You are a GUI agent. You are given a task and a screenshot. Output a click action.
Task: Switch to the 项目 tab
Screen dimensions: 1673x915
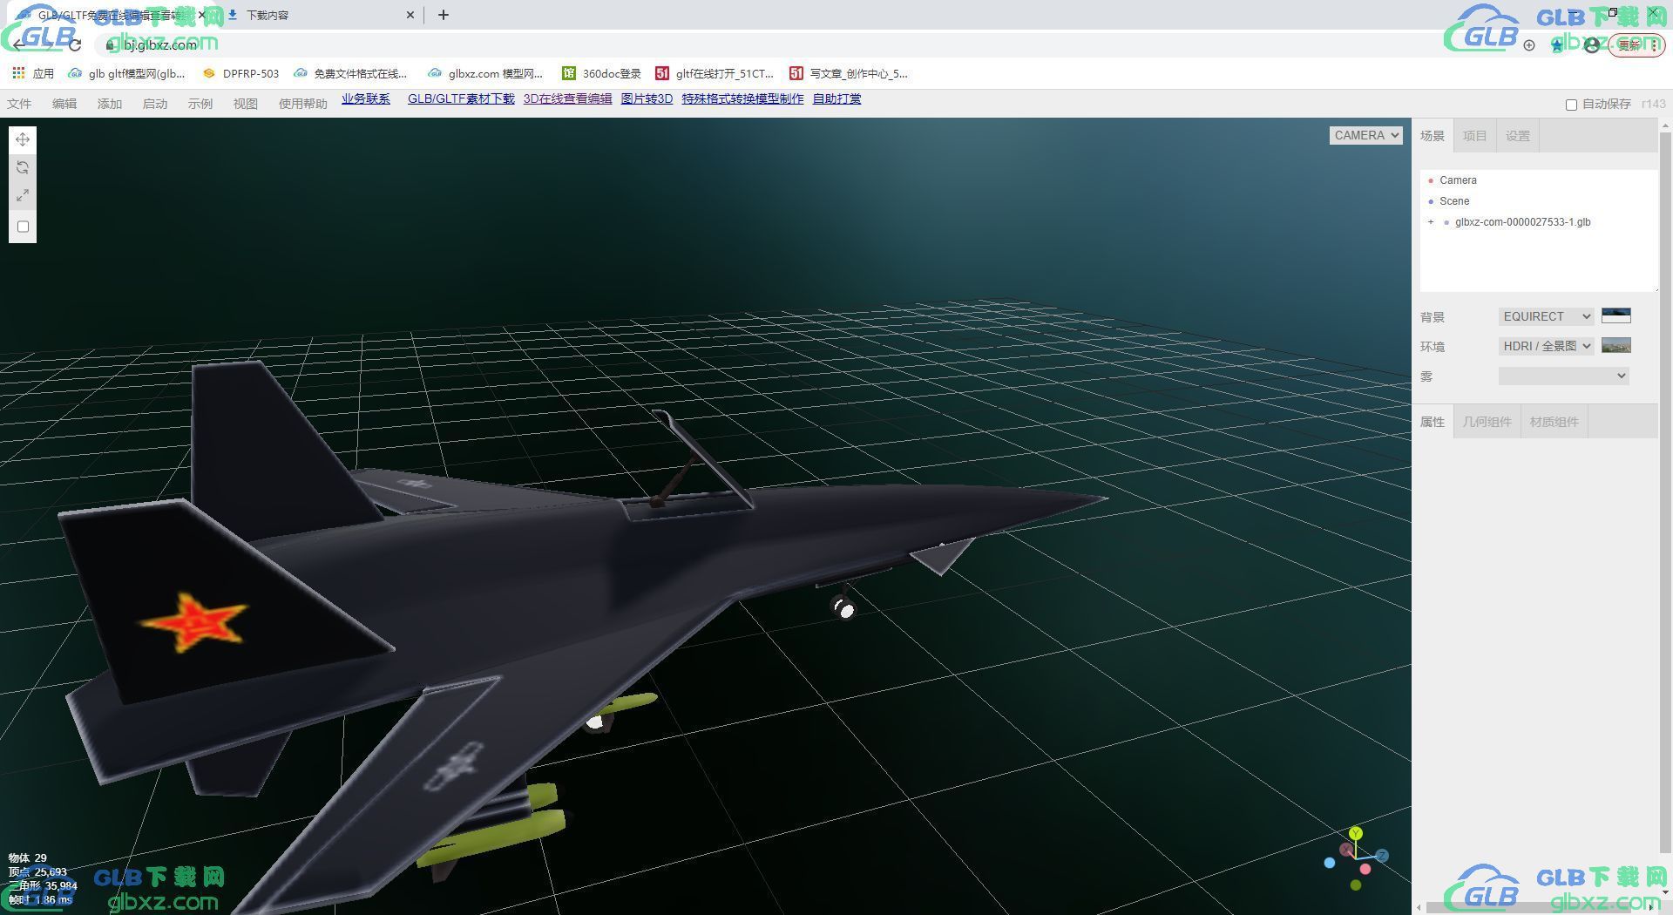(x=1474, y=136)
